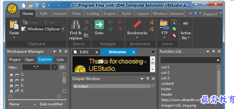Click the Active file icon
This screenshot has width=238, height=109.
186,24
